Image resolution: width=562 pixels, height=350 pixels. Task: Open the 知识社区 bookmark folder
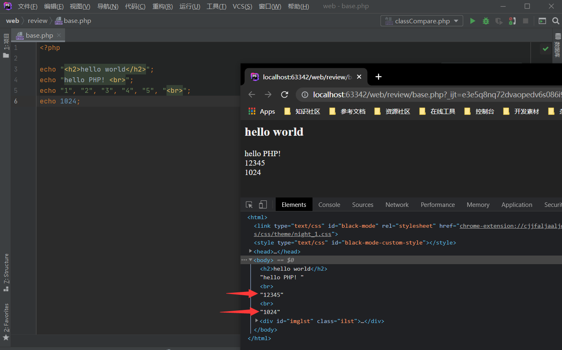(302, 112)
